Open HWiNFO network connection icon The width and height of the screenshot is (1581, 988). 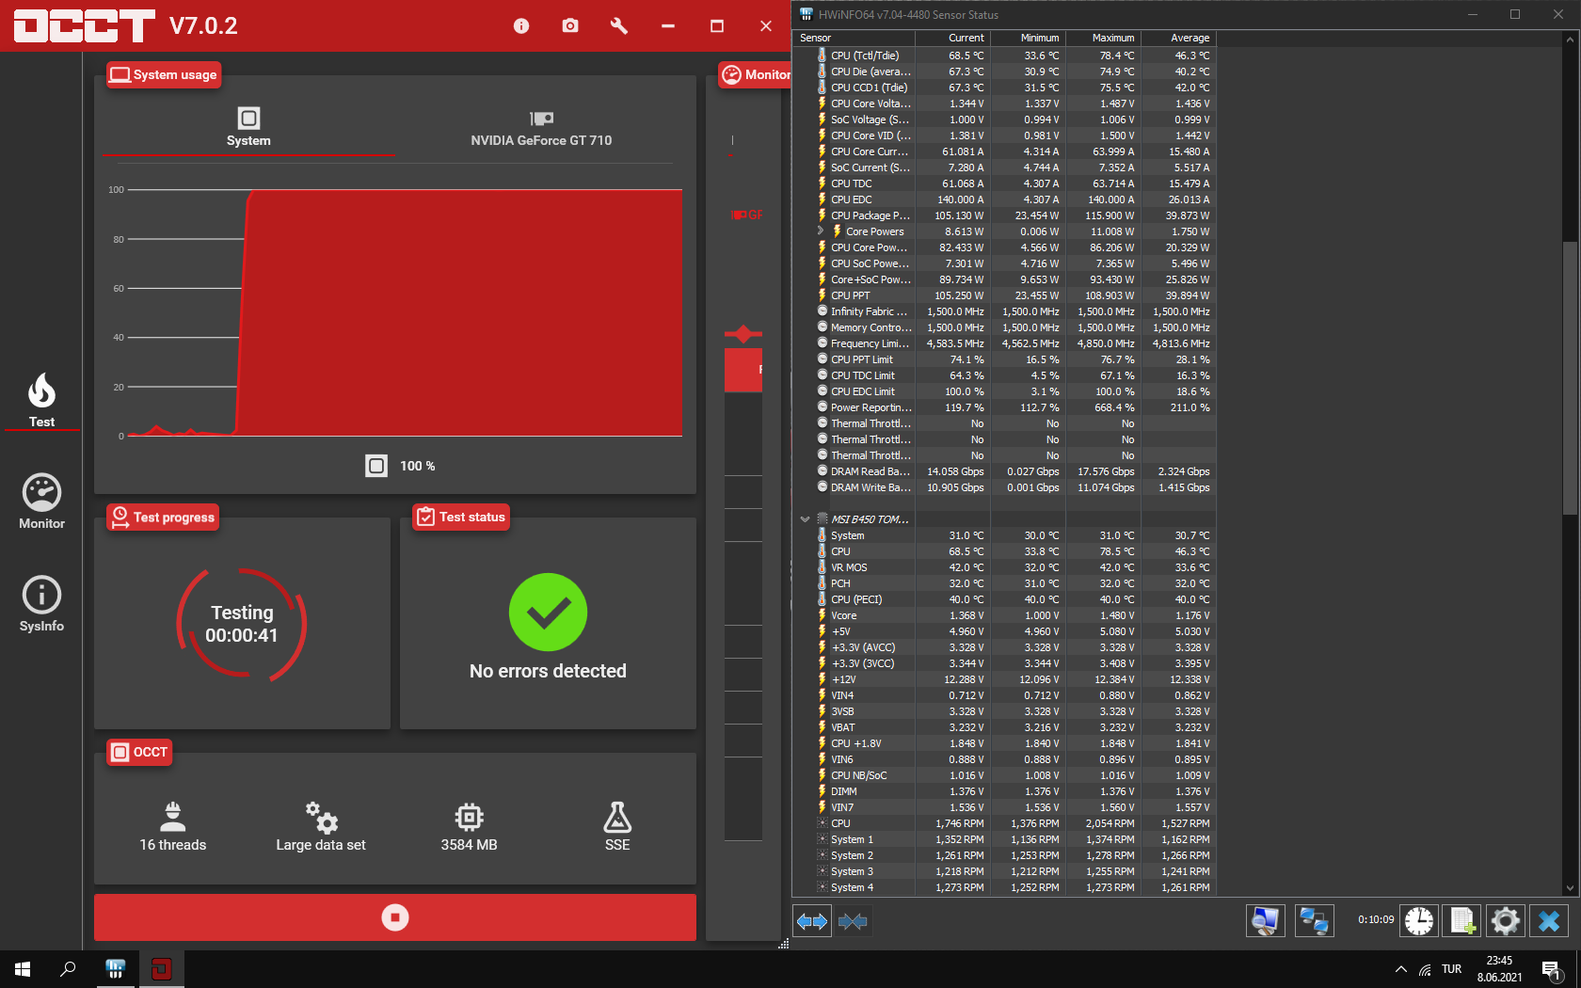(1315, 921)
